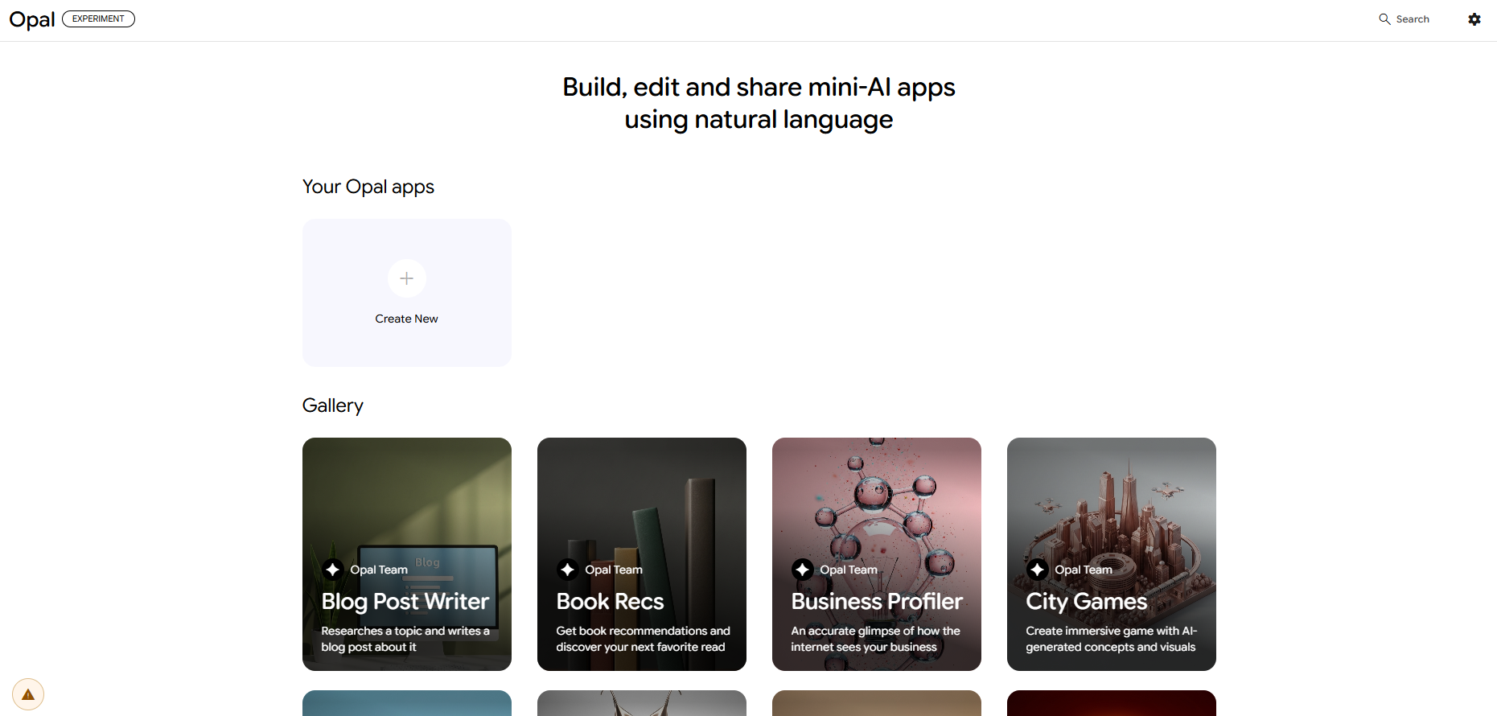Click the Create New card

(406, 293)
